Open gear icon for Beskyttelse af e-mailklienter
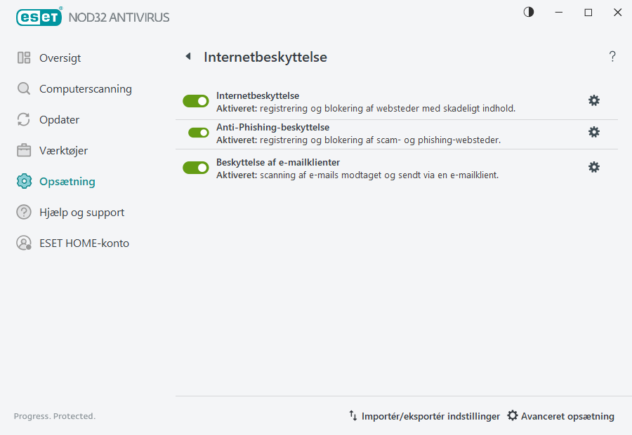This screenshot has width=632, height=435. point(594,167)
